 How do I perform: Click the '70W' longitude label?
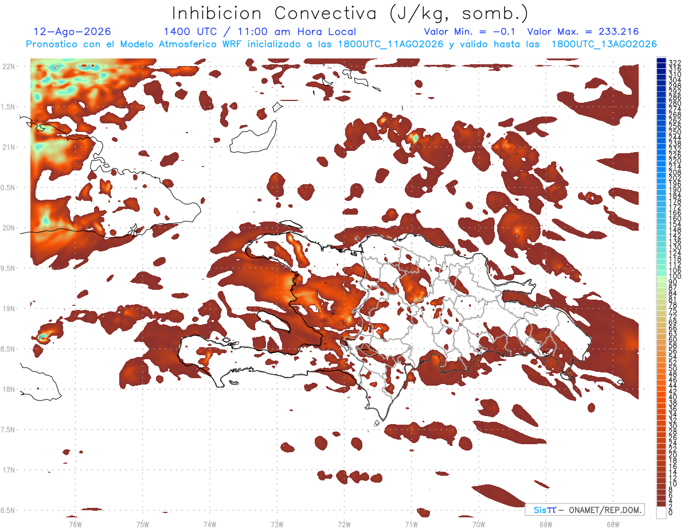coord(479,524)
